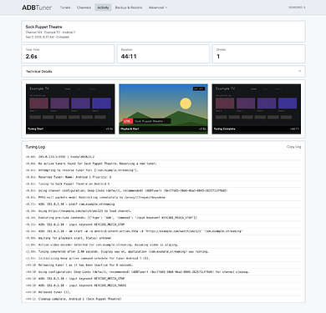Click the 'Active video decoder detected' log line
This screenshot has height=313, width=326.
pyautogui.click(x=163, y=245)
